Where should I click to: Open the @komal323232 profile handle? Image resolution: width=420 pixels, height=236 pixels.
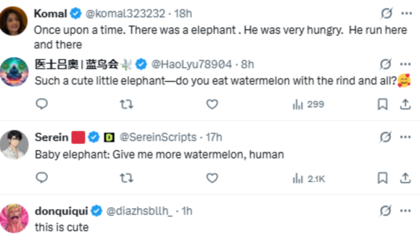coord(125,14)
